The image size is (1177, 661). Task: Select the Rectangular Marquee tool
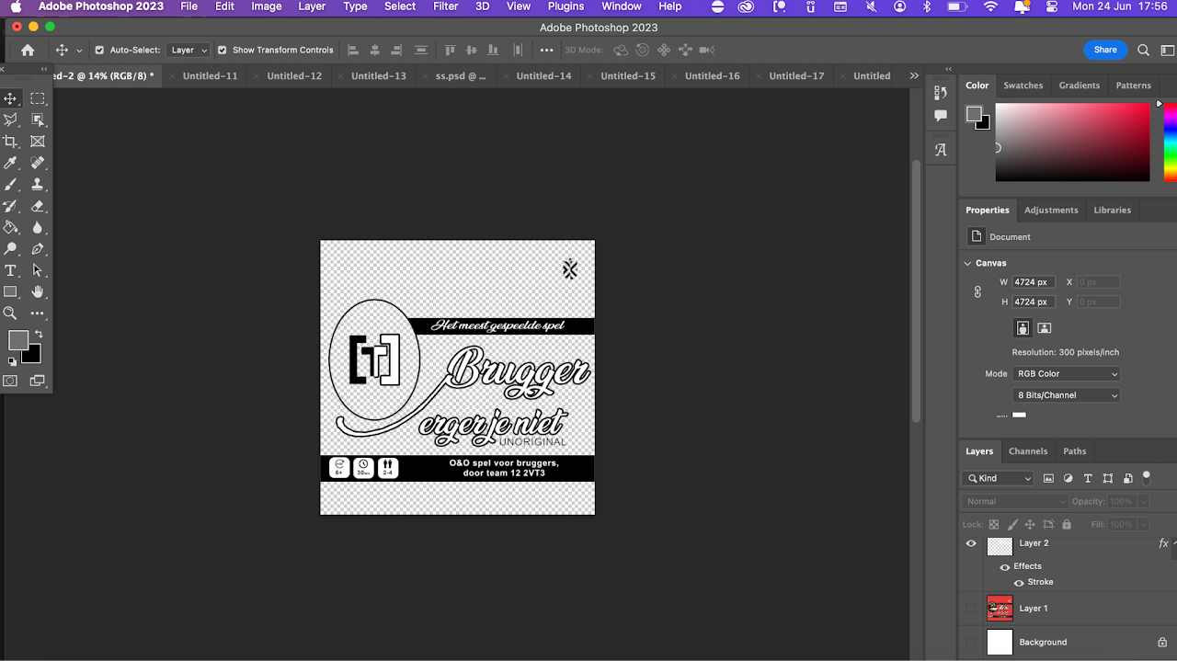tap(38, 98)
